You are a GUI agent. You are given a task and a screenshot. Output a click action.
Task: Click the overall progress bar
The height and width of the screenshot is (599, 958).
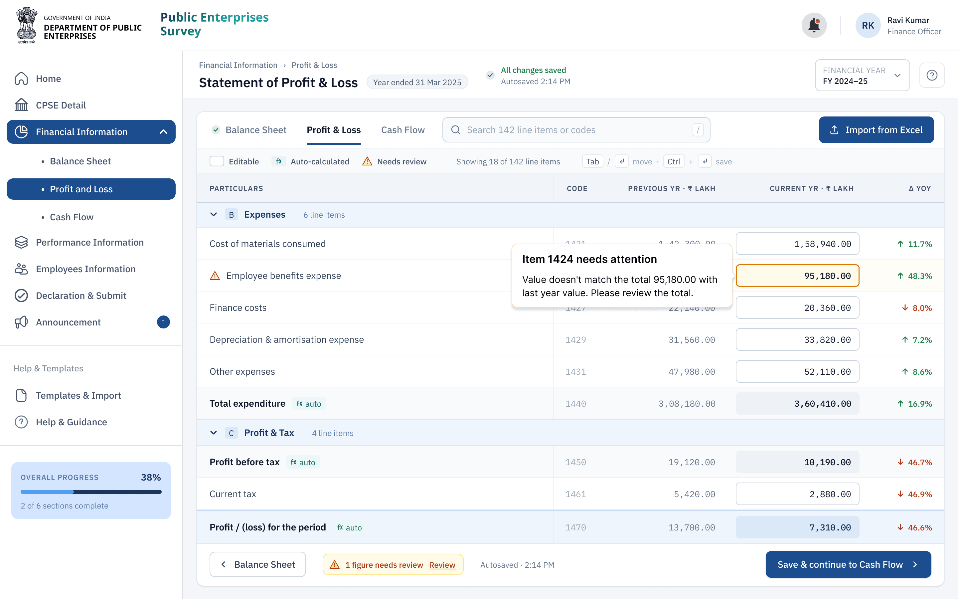pos(91,492)
